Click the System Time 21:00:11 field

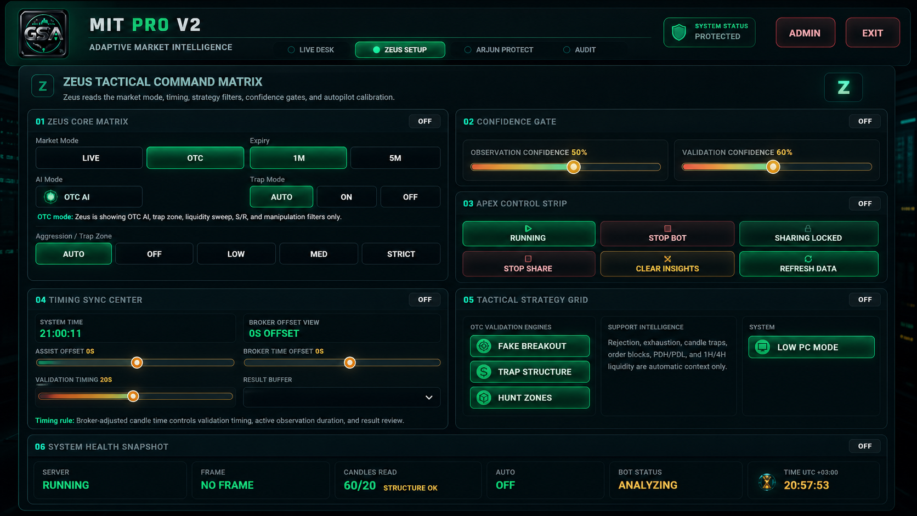(135, 328)
